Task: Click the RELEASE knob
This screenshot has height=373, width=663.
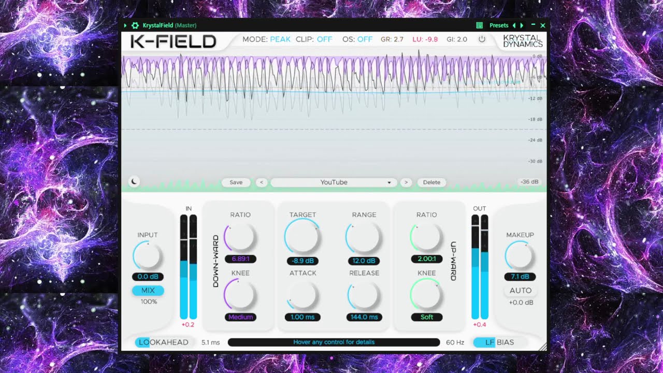Action: (365, 295)
